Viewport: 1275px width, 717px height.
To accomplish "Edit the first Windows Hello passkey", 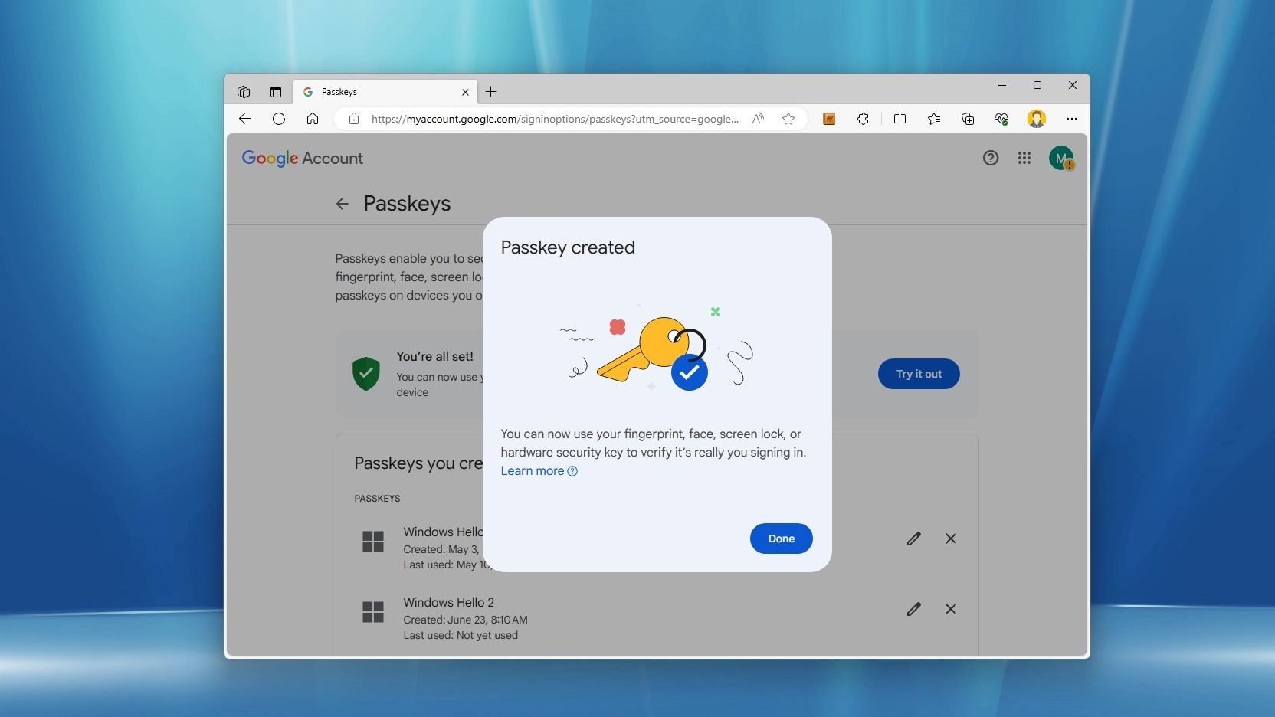I will point(913,539).
